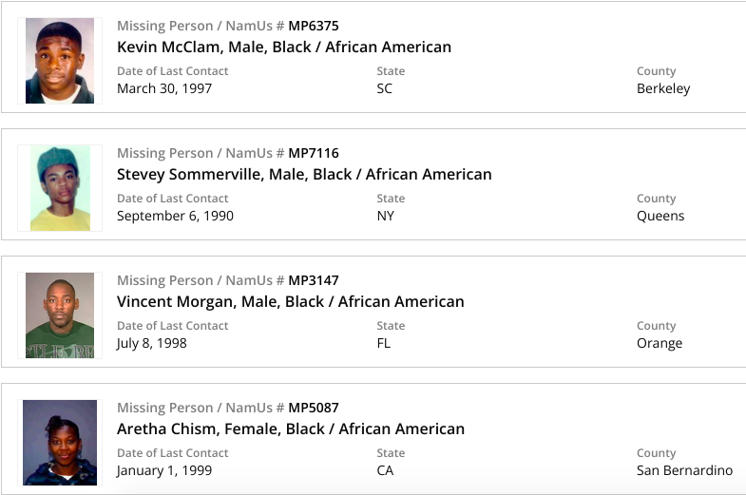Image resolution: width=746 pixels, height=495 pixels.
Task: Select the date January 1, 1999
Action: click(164, 470)
